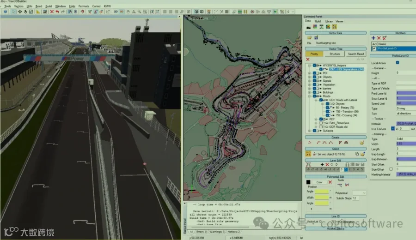Switch to the Library tab in Command Panel
Viewport: 416px width, 240px height.
point(329,21)
